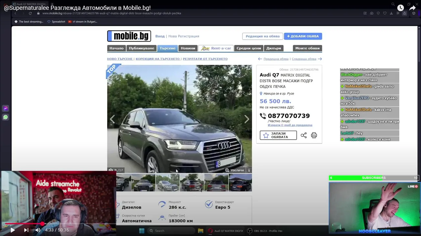Select the fourth thumbnail, rear three-quarter view
421x236 pixels.
(192, 183)
